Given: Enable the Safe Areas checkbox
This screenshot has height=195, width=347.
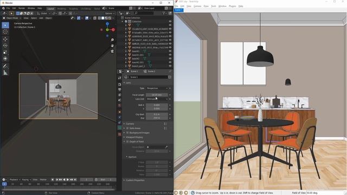Looking at the screenshot, I should click(127, 128).
